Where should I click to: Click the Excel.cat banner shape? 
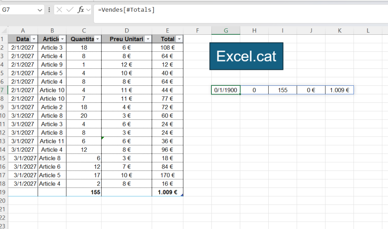click(x=246, y=56)
